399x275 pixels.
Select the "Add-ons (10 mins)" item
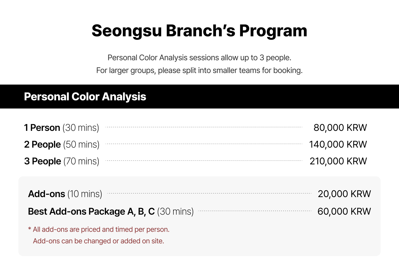[x=65, y=194]
